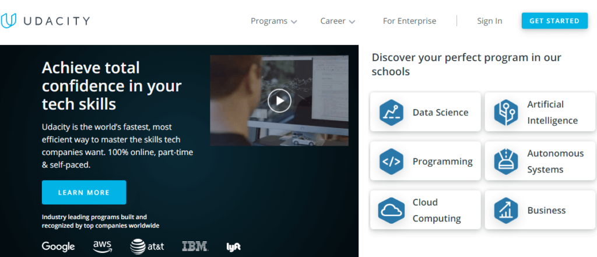The width and height of the screenshot is (597, 257).
Task: Click the Autonomous Systems robot icon
Action: point(506,161)
